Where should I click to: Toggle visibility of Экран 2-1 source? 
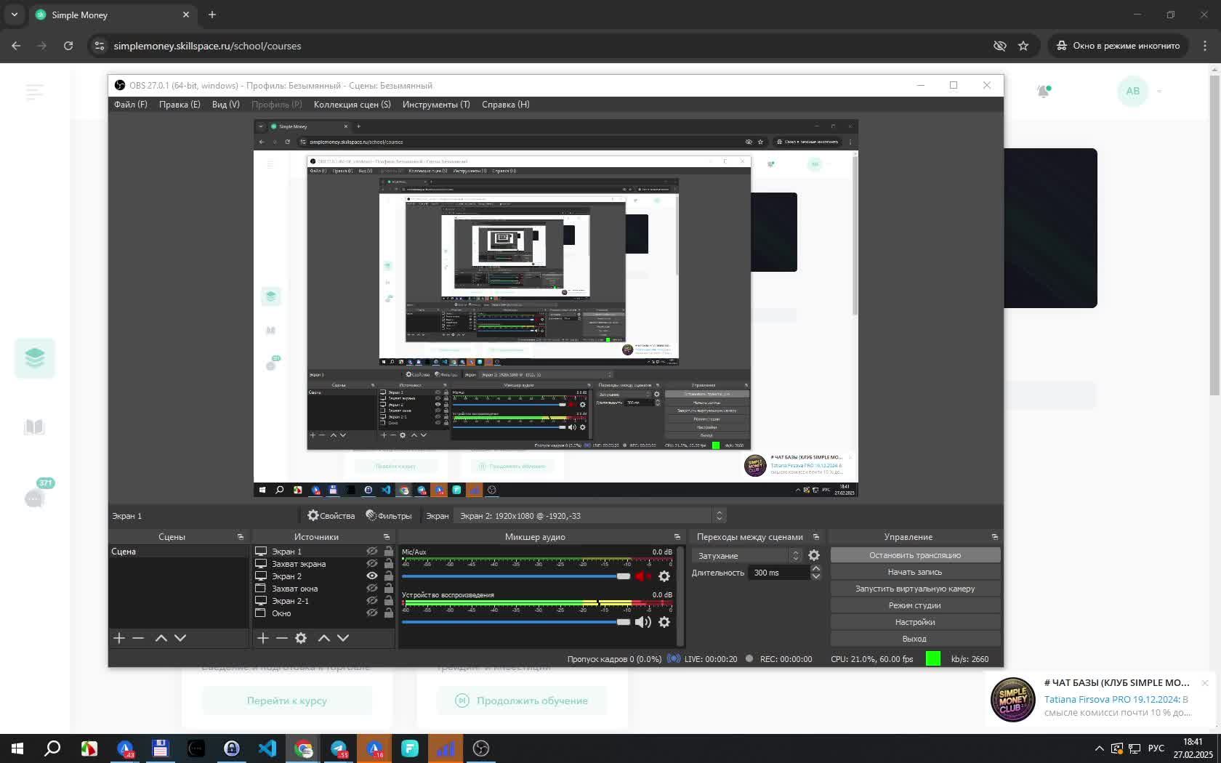(372, 601)
